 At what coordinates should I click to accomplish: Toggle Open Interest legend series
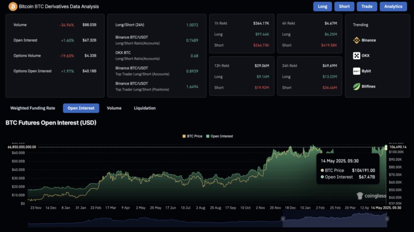coord(220,136)
